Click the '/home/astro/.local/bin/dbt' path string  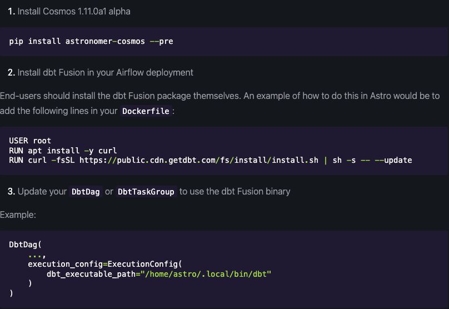pos(206,274)
